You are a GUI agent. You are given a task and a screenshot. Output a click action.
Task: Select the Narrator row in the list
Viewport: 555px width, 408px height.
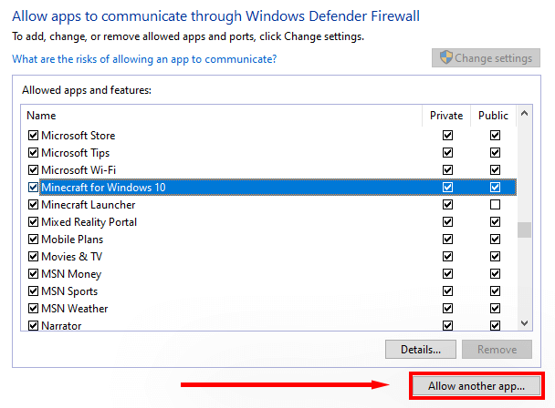[61, 326]
